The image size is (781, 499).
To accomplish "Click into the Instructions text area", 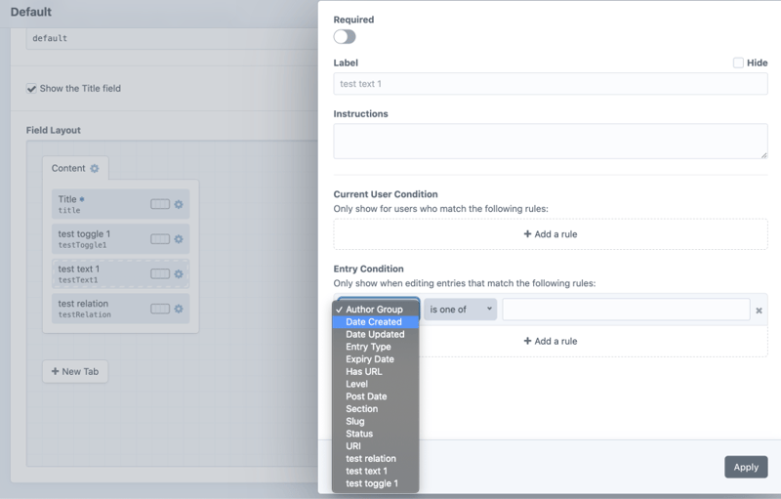I will click(x=551, y=141).
